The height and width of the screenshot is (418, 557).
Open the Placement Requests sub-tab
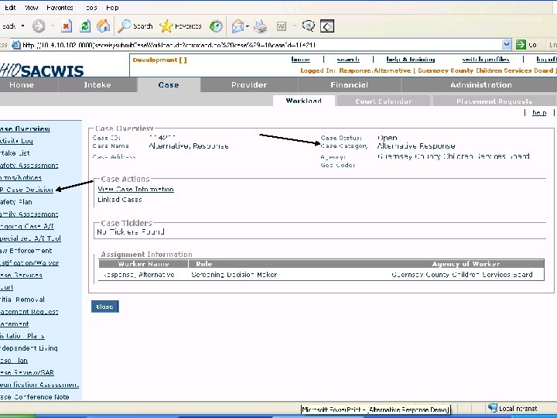coord(494,101)
